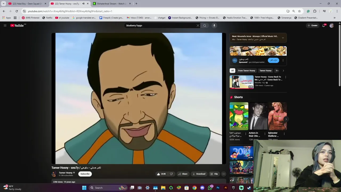The height and width of the screenshot is (192, 341).
Task: Open the Actors in their 20s Short
Action: pos(258,116)
